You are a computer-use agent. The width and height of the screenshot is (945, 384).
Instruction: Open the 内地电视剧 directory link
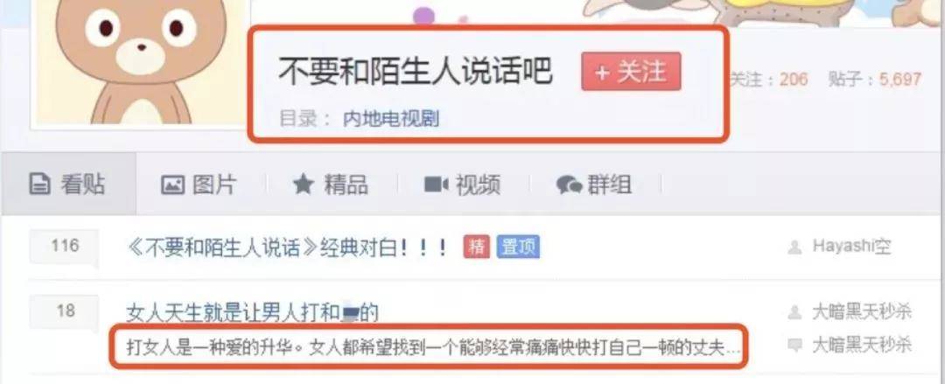point(391,119)
